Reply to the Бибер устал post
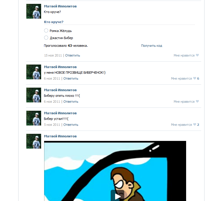 click(71, 125)
